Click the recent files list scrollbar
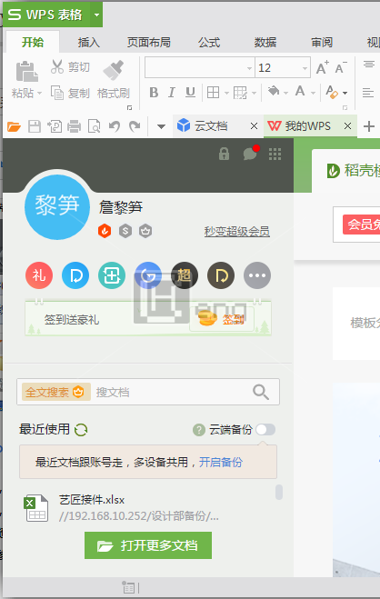The image size is (380, 599). 279,492
